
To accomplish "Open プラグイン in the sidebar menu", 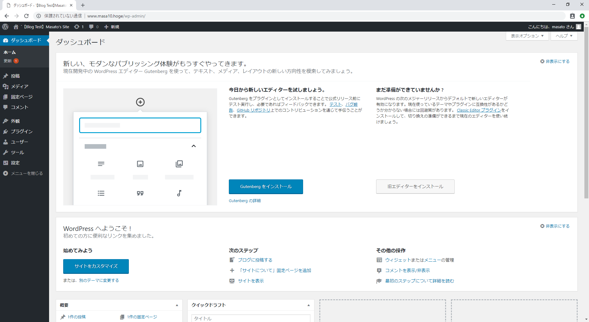I will (x=25, y=132).
